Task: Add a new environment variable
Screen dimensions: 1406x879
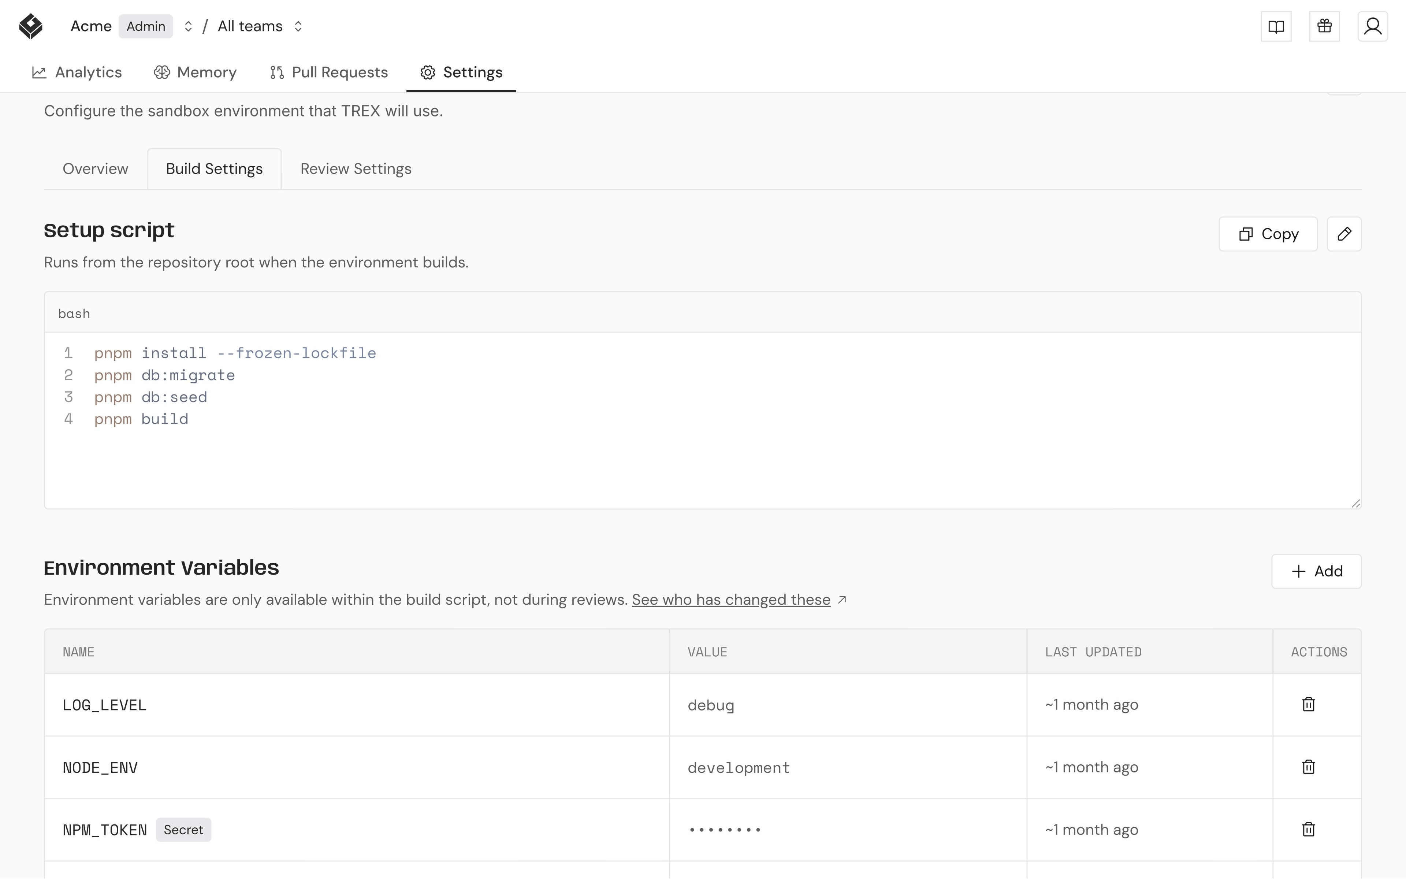Action: (x=1316, y=571)
